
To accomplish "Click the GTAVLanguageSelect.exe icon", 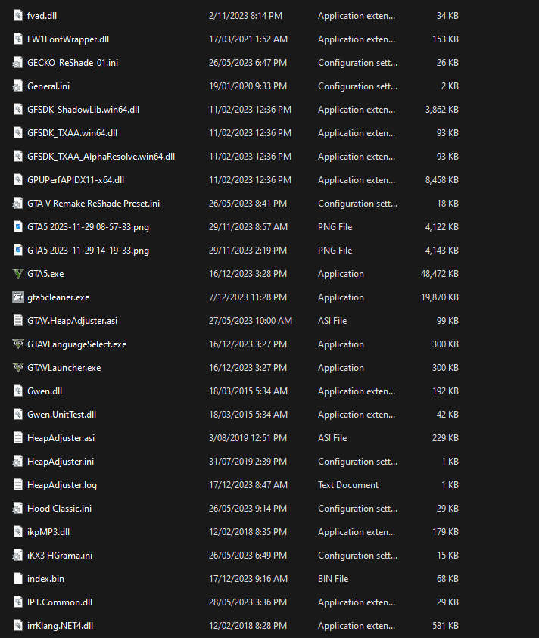I will click(x=19, y=344).
